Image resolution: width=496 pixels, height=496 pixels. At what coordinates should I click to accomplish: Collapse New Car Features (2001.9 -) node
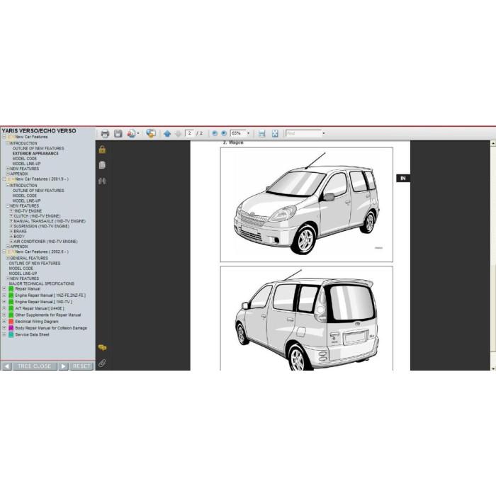(4, 179)
